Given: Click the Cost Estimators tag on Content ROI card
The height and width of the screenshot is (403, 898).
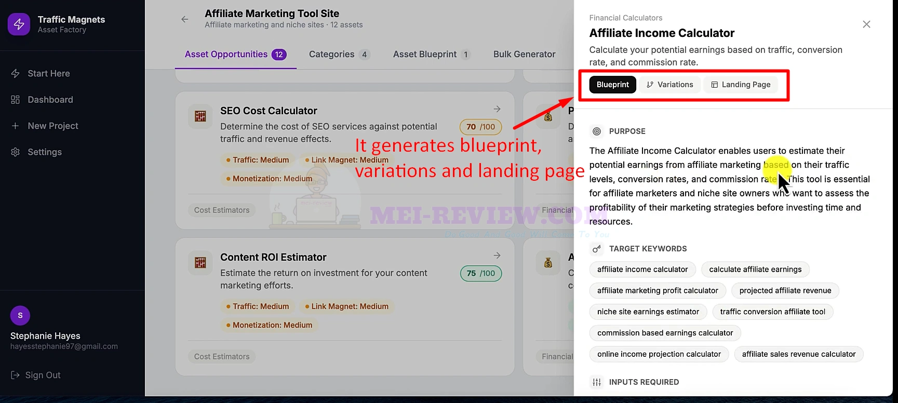Looking at the screenshot, I should click(x=222, y=356).
